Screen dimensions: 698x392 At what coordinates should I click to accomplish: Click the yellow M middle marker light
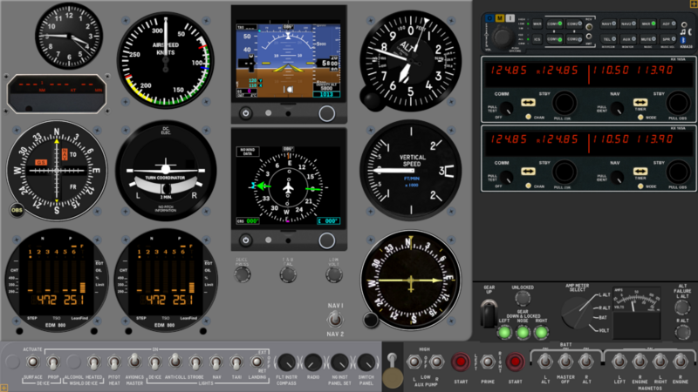click(500, 18)
